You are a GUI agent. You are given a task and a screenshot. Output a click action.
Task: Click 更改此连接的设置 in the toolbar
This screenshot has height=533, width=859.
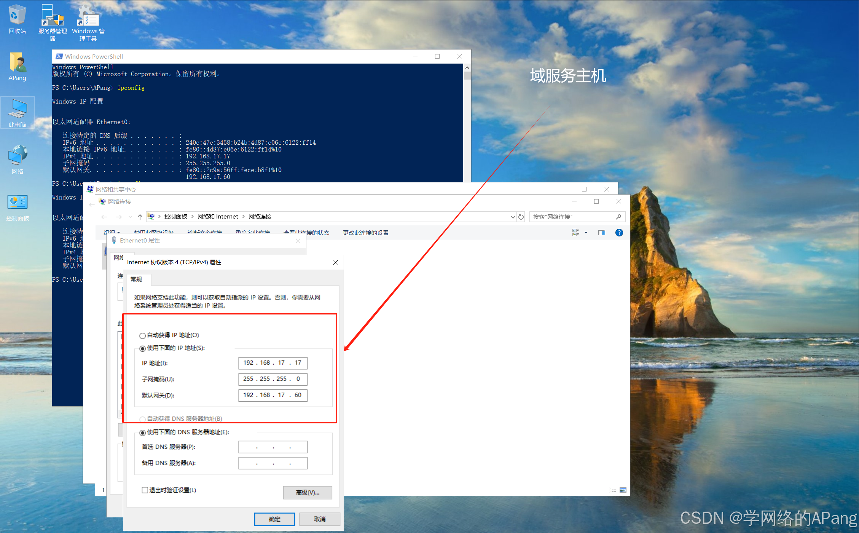tap(365, 233)
